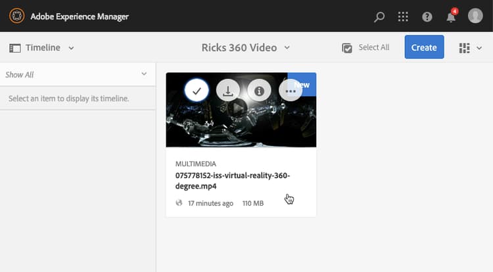
Task: View asset properties via the info icon
Action: [x=259, y=91]
